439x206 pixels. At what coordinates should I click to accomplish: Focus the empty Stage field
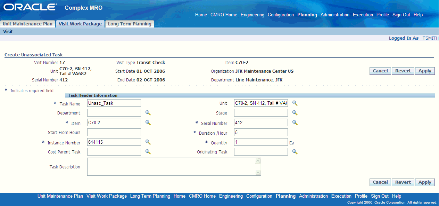261,113
